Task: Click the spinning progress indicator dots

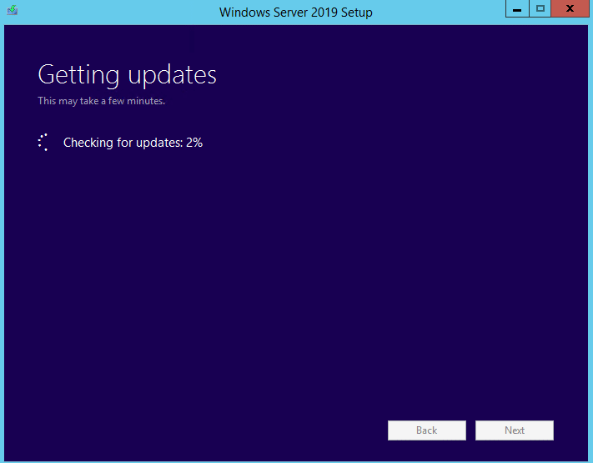Action: pyautogui.click(x=43, y=143)
